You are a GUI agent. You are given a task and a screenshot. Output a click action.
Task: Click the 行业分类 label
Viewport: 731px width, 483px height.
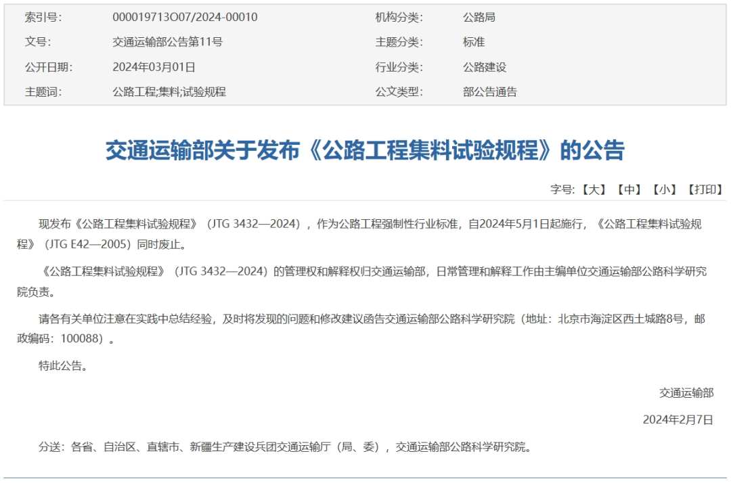tap(399, 67)
